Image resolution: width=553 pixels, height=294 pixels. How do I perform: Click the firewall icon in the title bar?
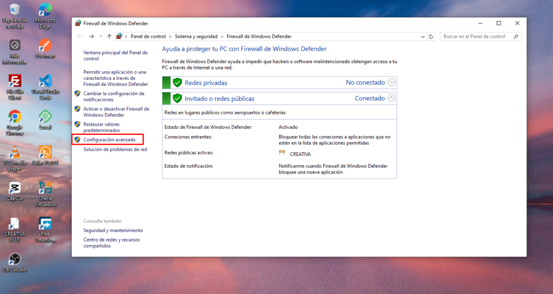[78, 23]
